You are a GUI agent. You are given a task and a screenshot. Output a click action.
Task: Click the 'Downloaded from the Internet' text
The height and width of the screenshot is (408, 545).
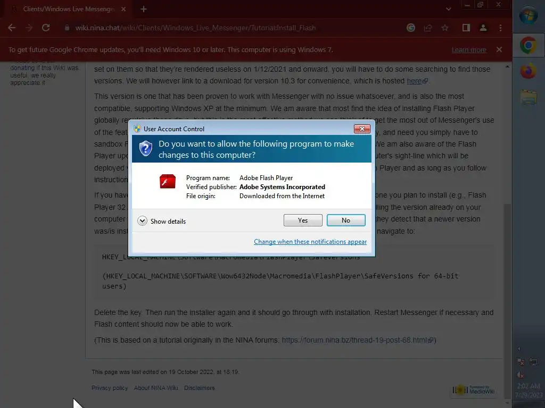282,196
